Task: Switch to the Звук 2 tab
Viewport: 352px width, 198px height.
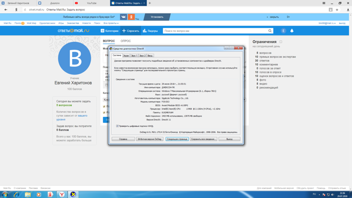Action: [142, 55]
